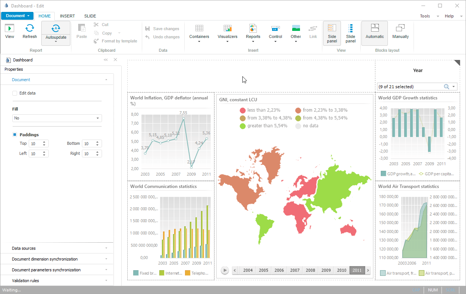The width and height of the screenshot is (466, 294).
Task: Increase the Top padding value
Action: coord(44,142)
